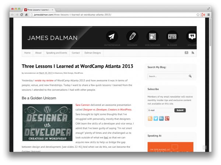Click the 'Speaking At' sidebar heading
Screen dimensions: 221x165
pyautogui.click(x=154, y=136)
